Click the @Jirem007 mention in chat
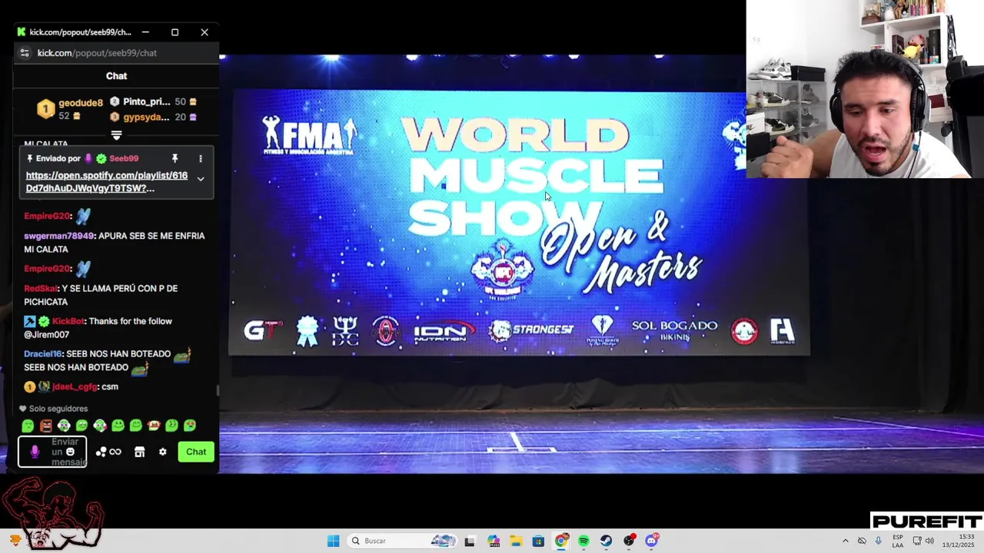984x553 pixels. [47, 335]
